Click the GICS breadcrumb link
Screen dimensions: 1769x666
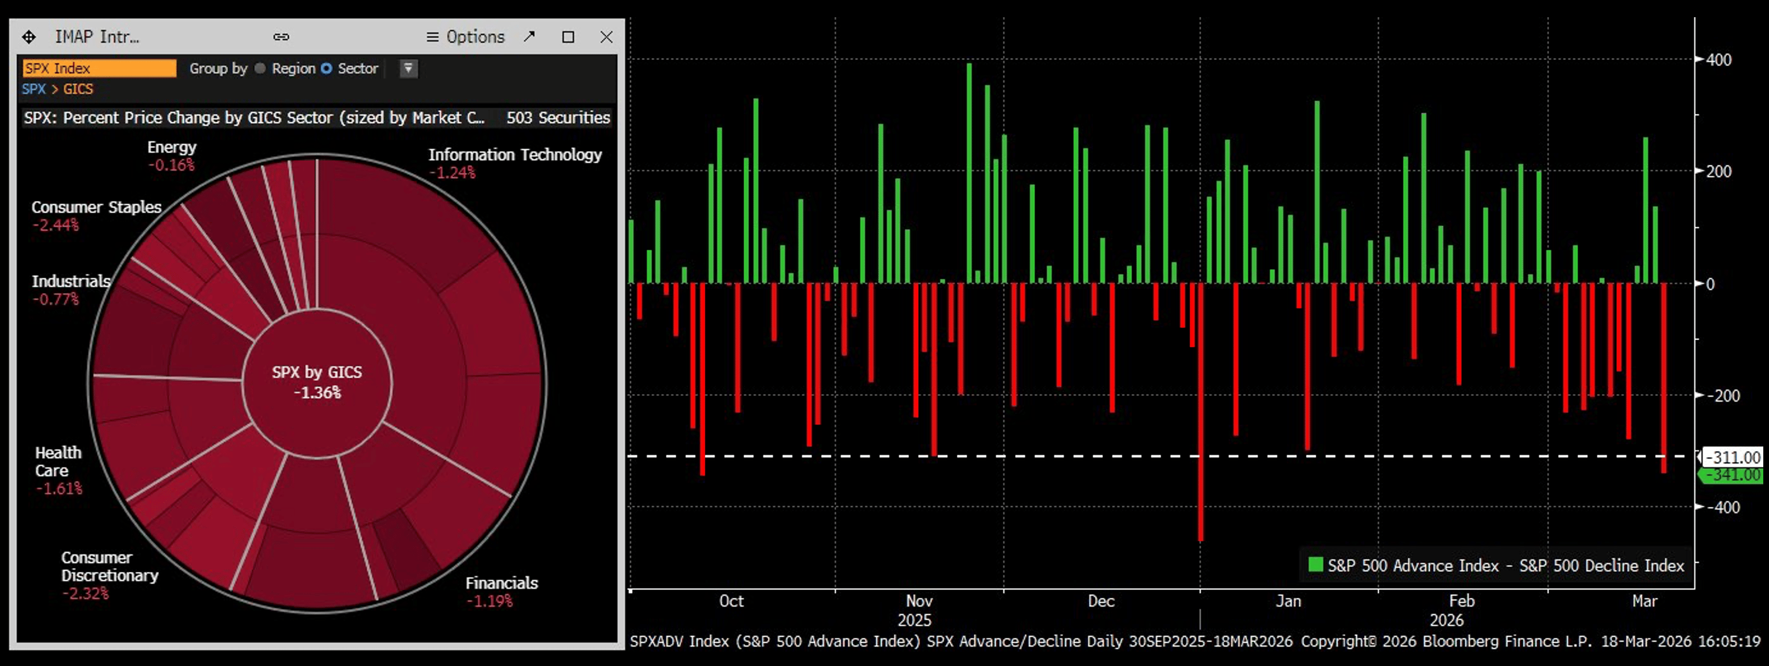(x=78, y=89)
